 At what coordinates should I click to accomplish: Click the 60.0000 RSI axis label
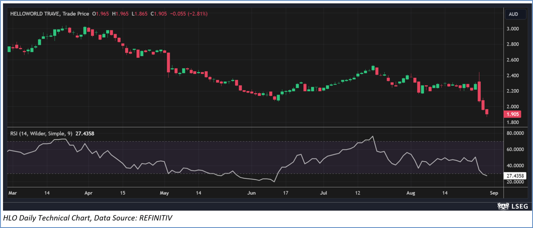click(515, 149)
